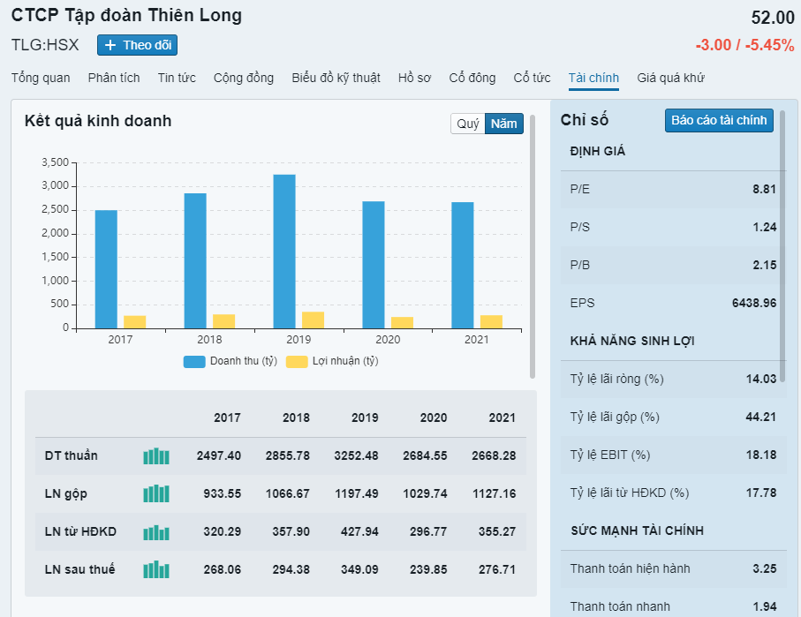This screenshot has width=801, height=617.
Task: Click the 2017 yellow profit bar
Action: click(x=135, y=322)
